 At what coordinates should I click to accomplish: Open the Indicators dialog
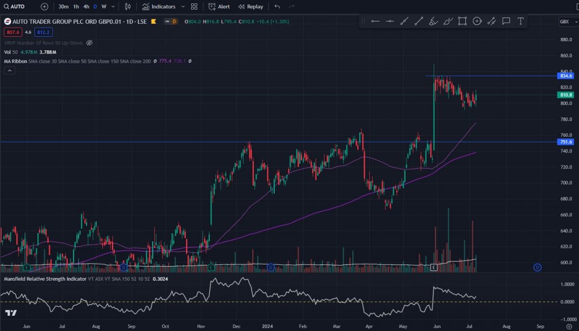[x=159, y=7]
